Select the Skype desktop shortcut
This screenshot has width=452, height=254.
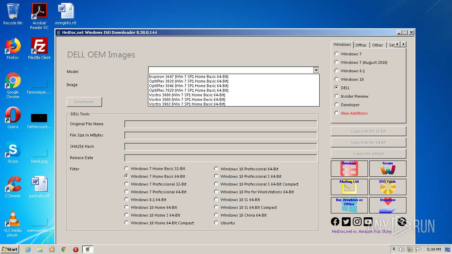[x=13, y=152]
